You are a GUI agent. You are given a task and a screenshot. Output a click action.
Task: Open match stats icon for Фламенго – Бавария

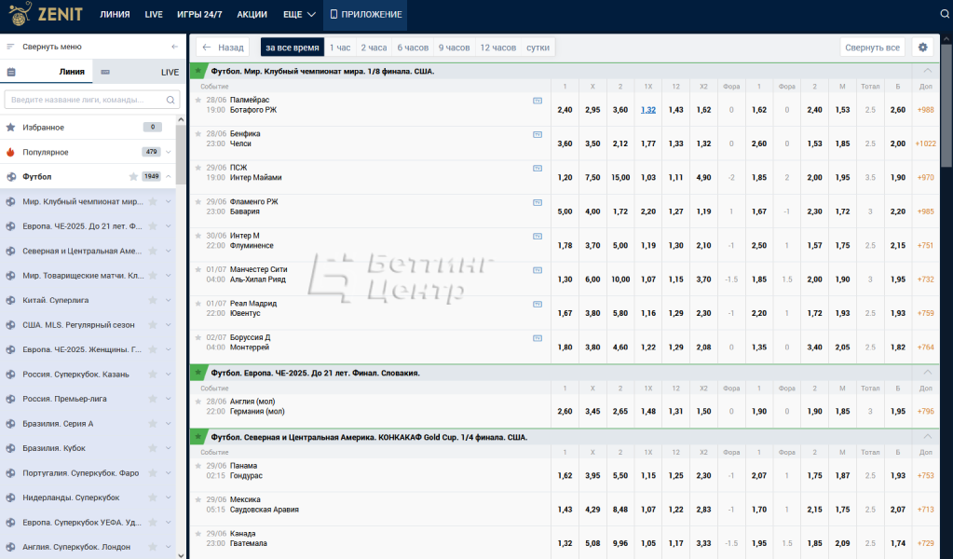[x=538, y=202]
